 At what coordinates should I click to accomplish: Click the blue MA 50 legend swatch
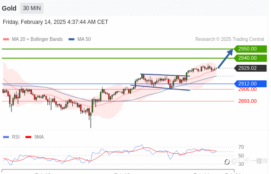tap(71, 39)
